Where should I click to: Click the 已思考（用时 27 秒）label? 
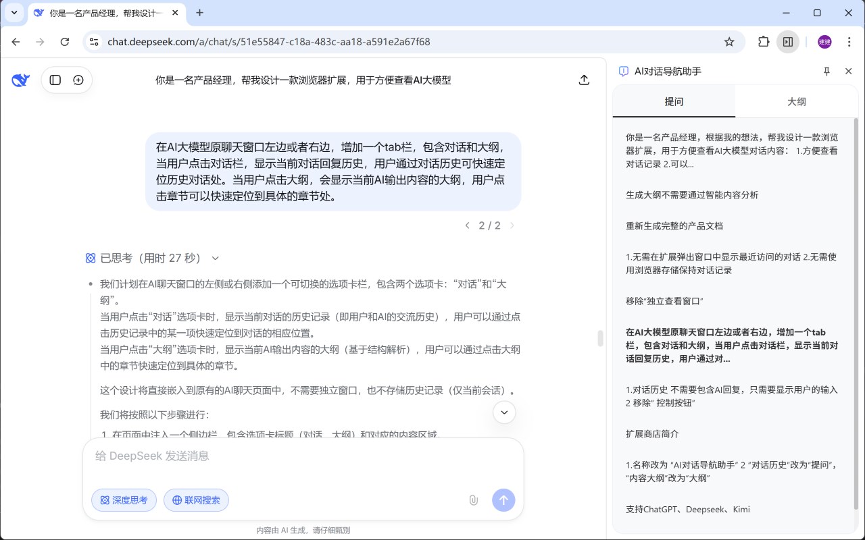coord(151,258)
